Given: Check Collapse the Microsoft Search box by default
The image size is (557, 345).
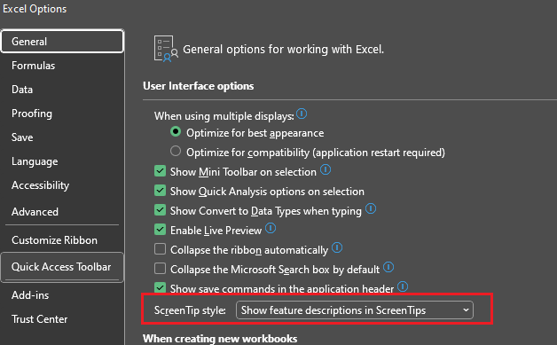Looking at the screenshot, I should tap(160, 269).
